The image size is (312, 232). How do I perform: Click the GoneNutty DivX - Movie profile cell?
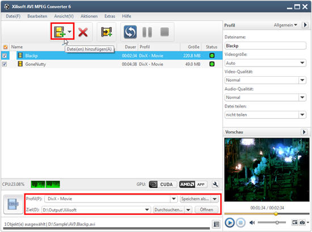point(151,64)
